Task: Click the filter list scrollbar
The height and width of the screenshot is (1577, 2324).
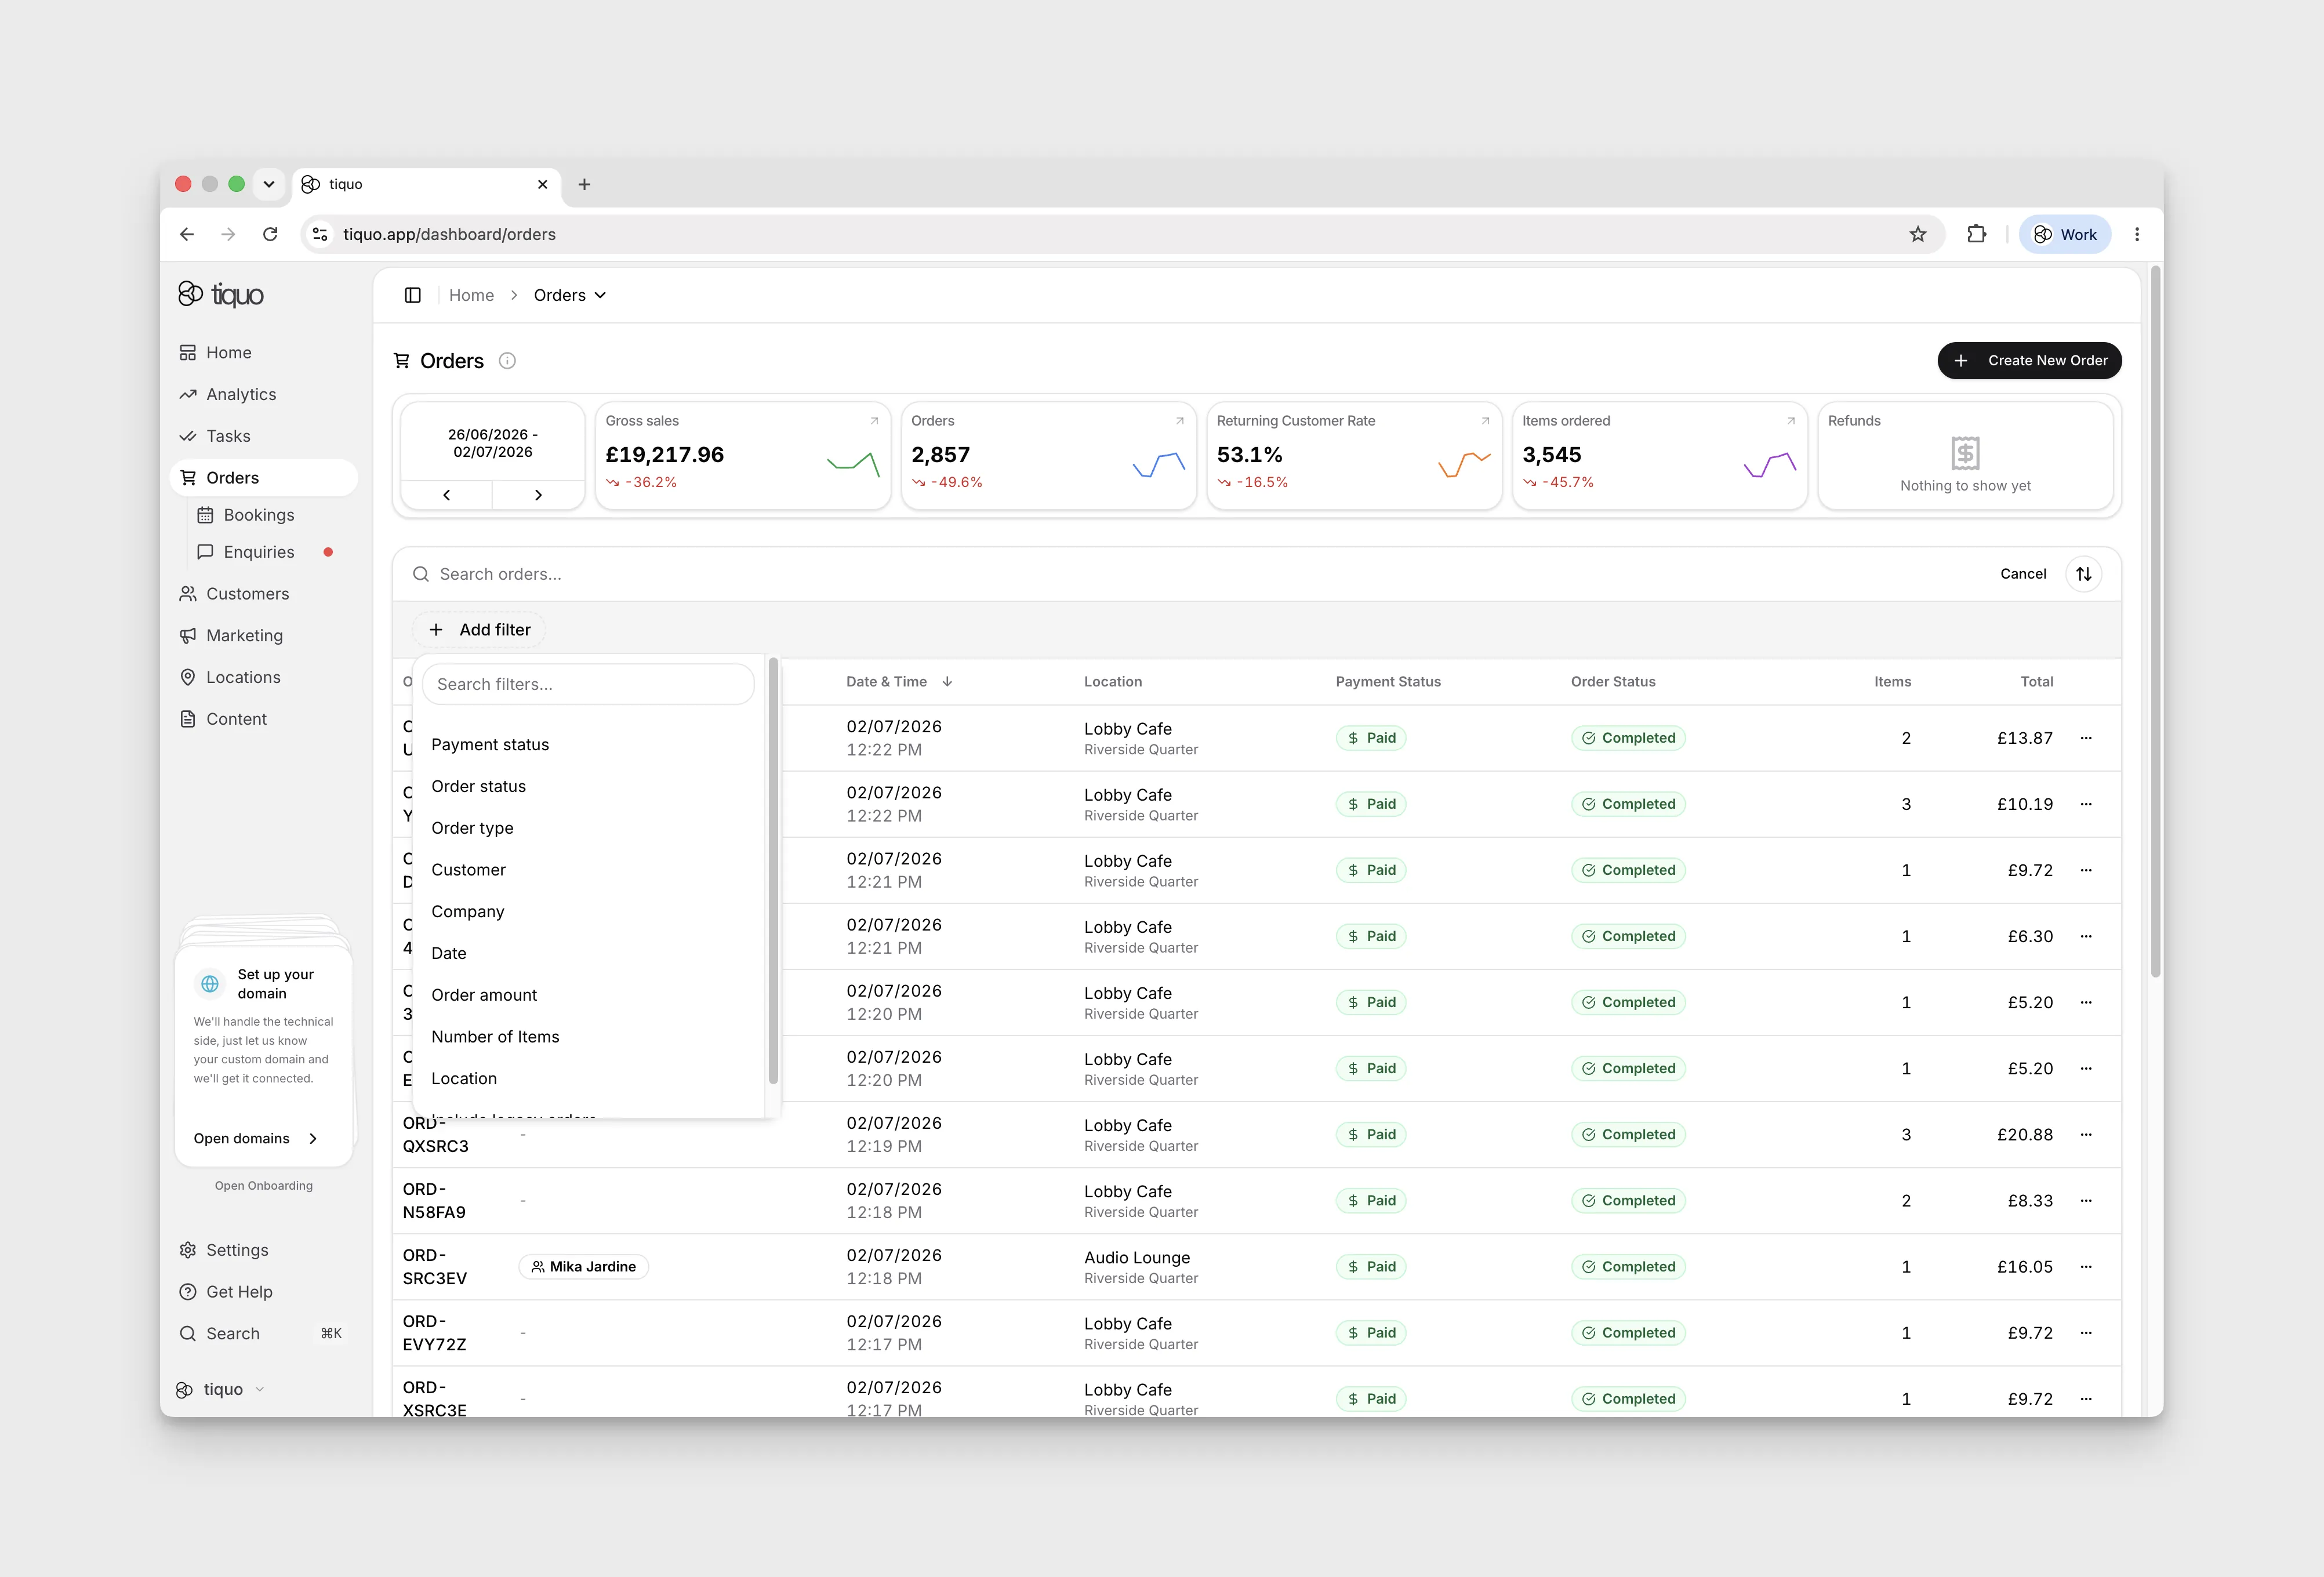Action: coord(773,870)
